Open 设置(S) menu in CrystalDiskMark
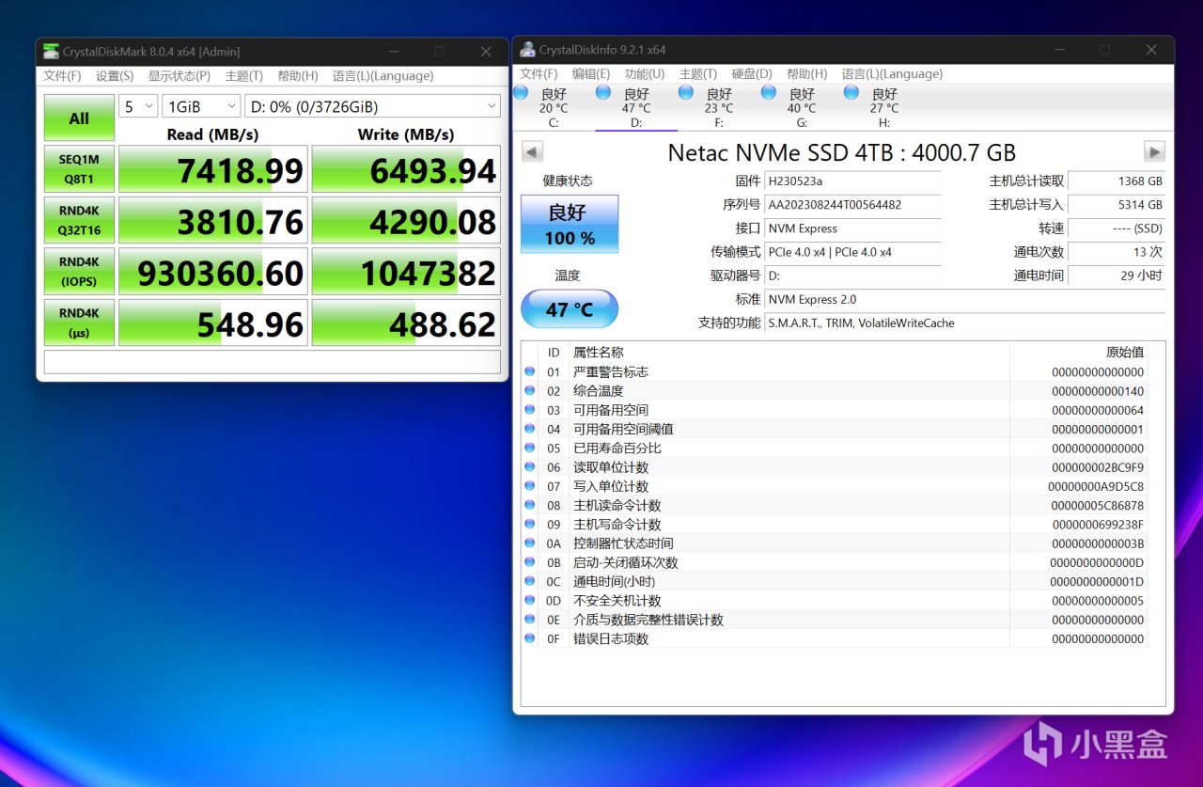Viewport: 1203px width, 787px height. [x=115, y=76]
